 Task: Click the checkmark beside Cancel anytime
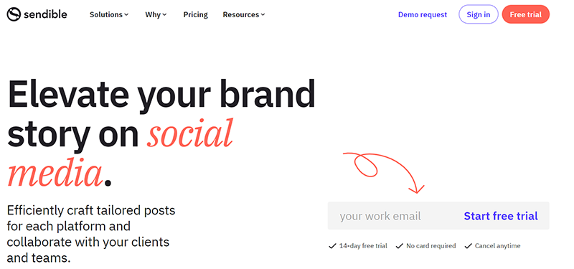click(469, 246)
